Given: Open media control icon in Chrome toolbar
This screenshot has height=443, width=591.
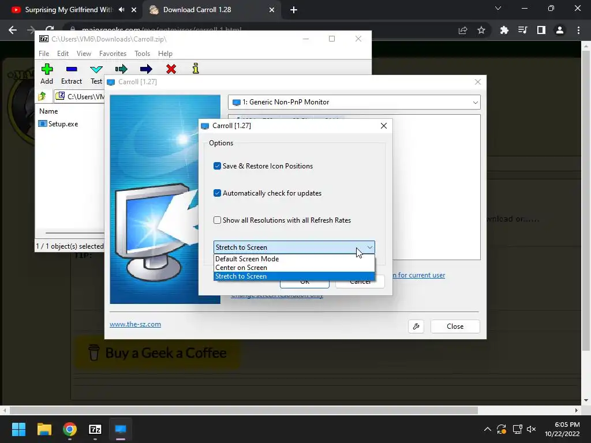Looking at the screenshot, I should point(523,30).
